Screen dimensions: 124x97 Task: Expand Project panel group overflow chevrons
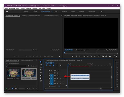click(37, 60)
